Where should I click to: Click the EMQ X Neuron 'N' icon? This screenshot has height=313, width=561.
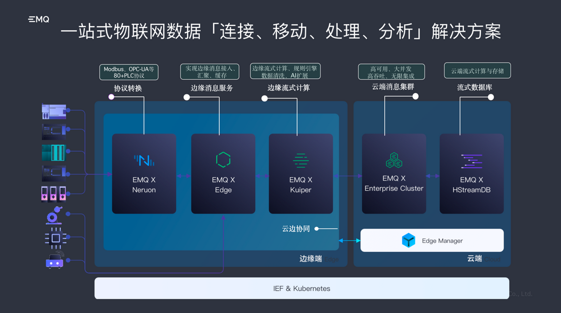144,161
